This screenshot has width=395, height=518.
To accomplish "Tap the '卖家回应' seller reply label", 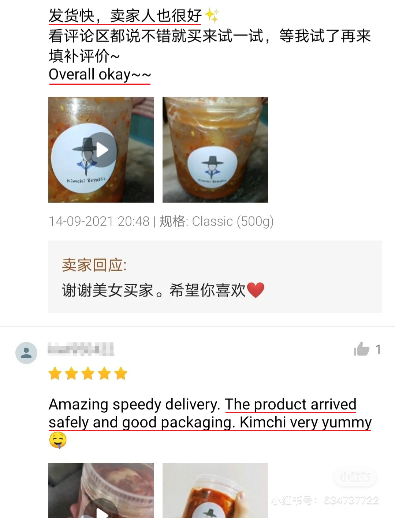I will (94, 265).
